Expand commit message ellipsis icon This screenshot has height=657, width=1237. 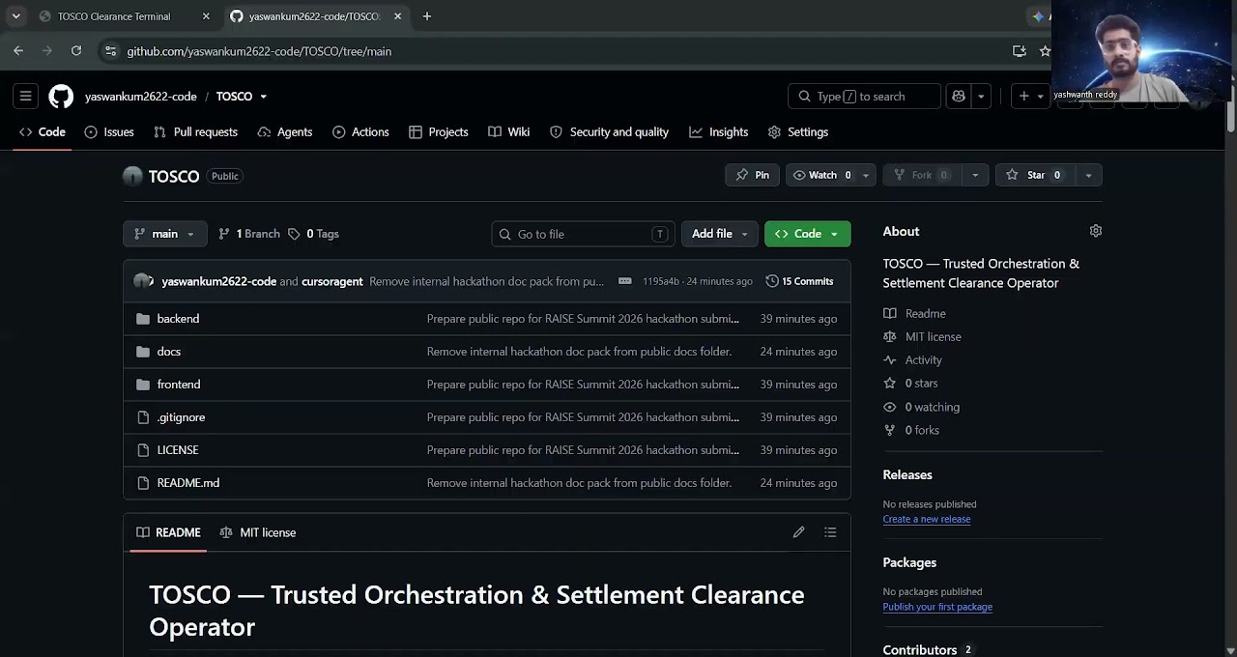coord(624,281)
